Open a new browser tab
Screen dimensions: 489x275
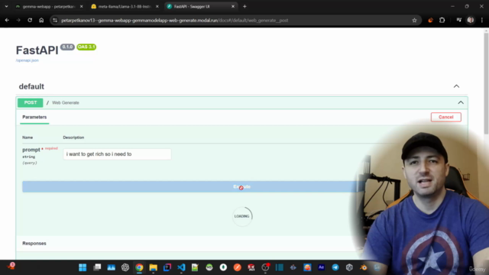point(244,6)
